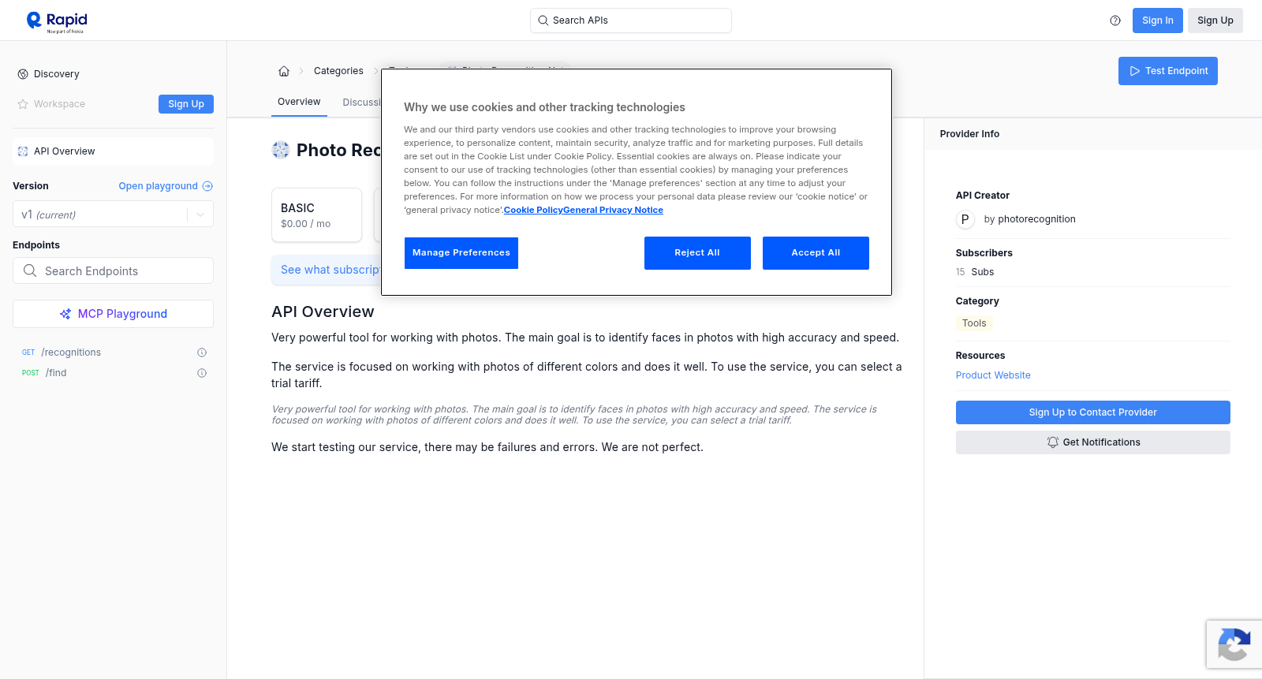Click the MCP Playground sparkle icon
The image size is (1262, 679).
tap(65, 314)
